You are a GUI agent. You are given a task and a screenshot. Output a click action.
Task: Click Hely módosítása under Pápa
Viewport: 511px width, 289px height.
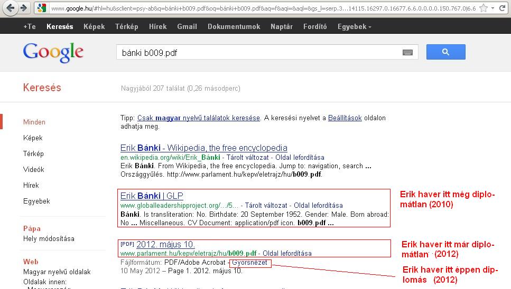[x=48, y=238]
